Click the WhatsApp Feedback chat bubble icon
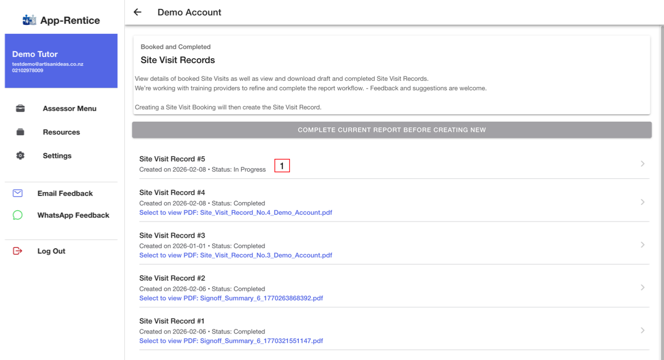The image size is (664, 360). click(x=17, y=215)
